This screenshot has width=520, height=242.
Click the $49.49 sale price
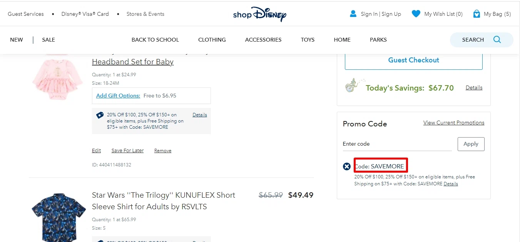point(301,195)
